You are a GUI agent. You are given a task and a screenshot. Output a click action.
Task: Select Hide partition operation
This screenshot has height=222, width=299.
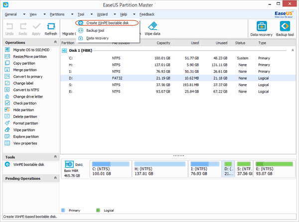(19, 110)
